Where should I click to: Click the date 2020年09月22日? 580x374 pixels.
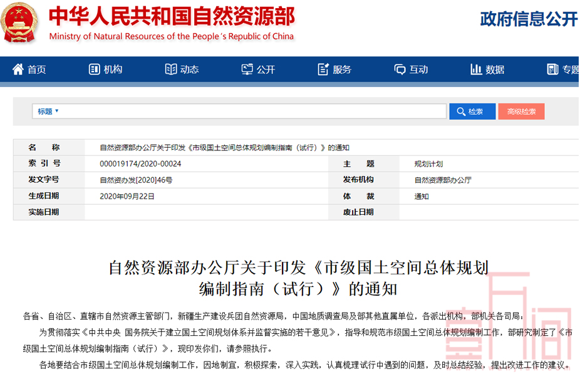pos(127,197)
